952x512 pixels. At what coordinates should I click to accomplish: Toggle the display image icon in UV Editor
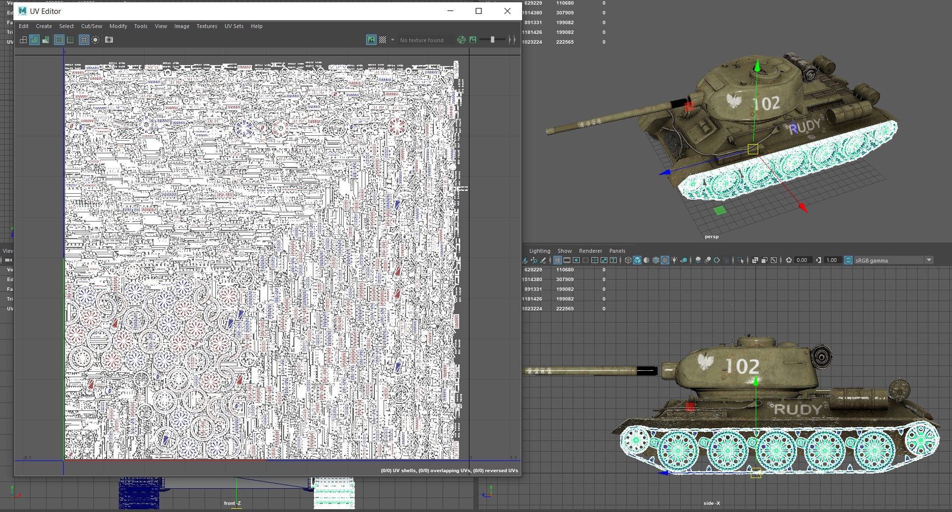coord(371,40)
